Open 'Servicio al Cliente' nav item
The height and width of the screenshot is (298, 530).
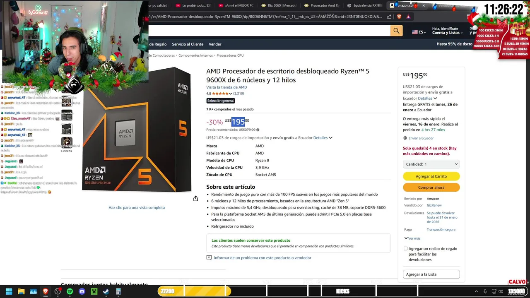click(x=188, y=44)
